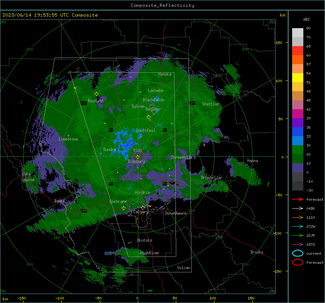Click the green 22JP arrow legend icon

(x=298, y=235)
